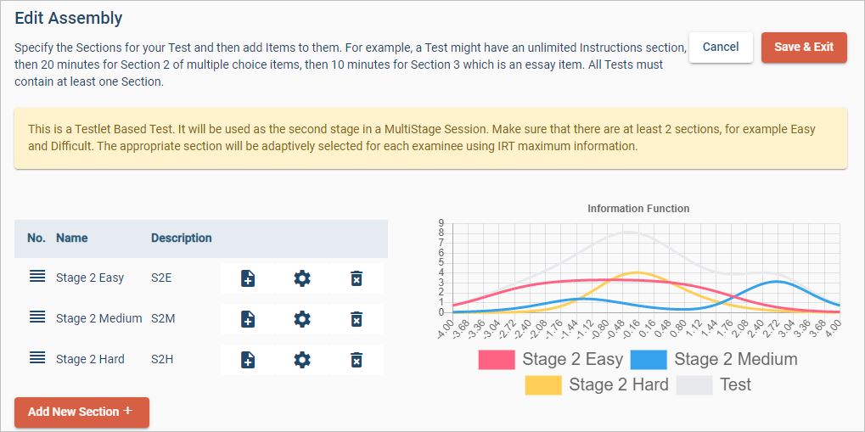Delete the Stage 2 Easy section
Viewport: 865px width, 432px height.
tap(357, 278)
